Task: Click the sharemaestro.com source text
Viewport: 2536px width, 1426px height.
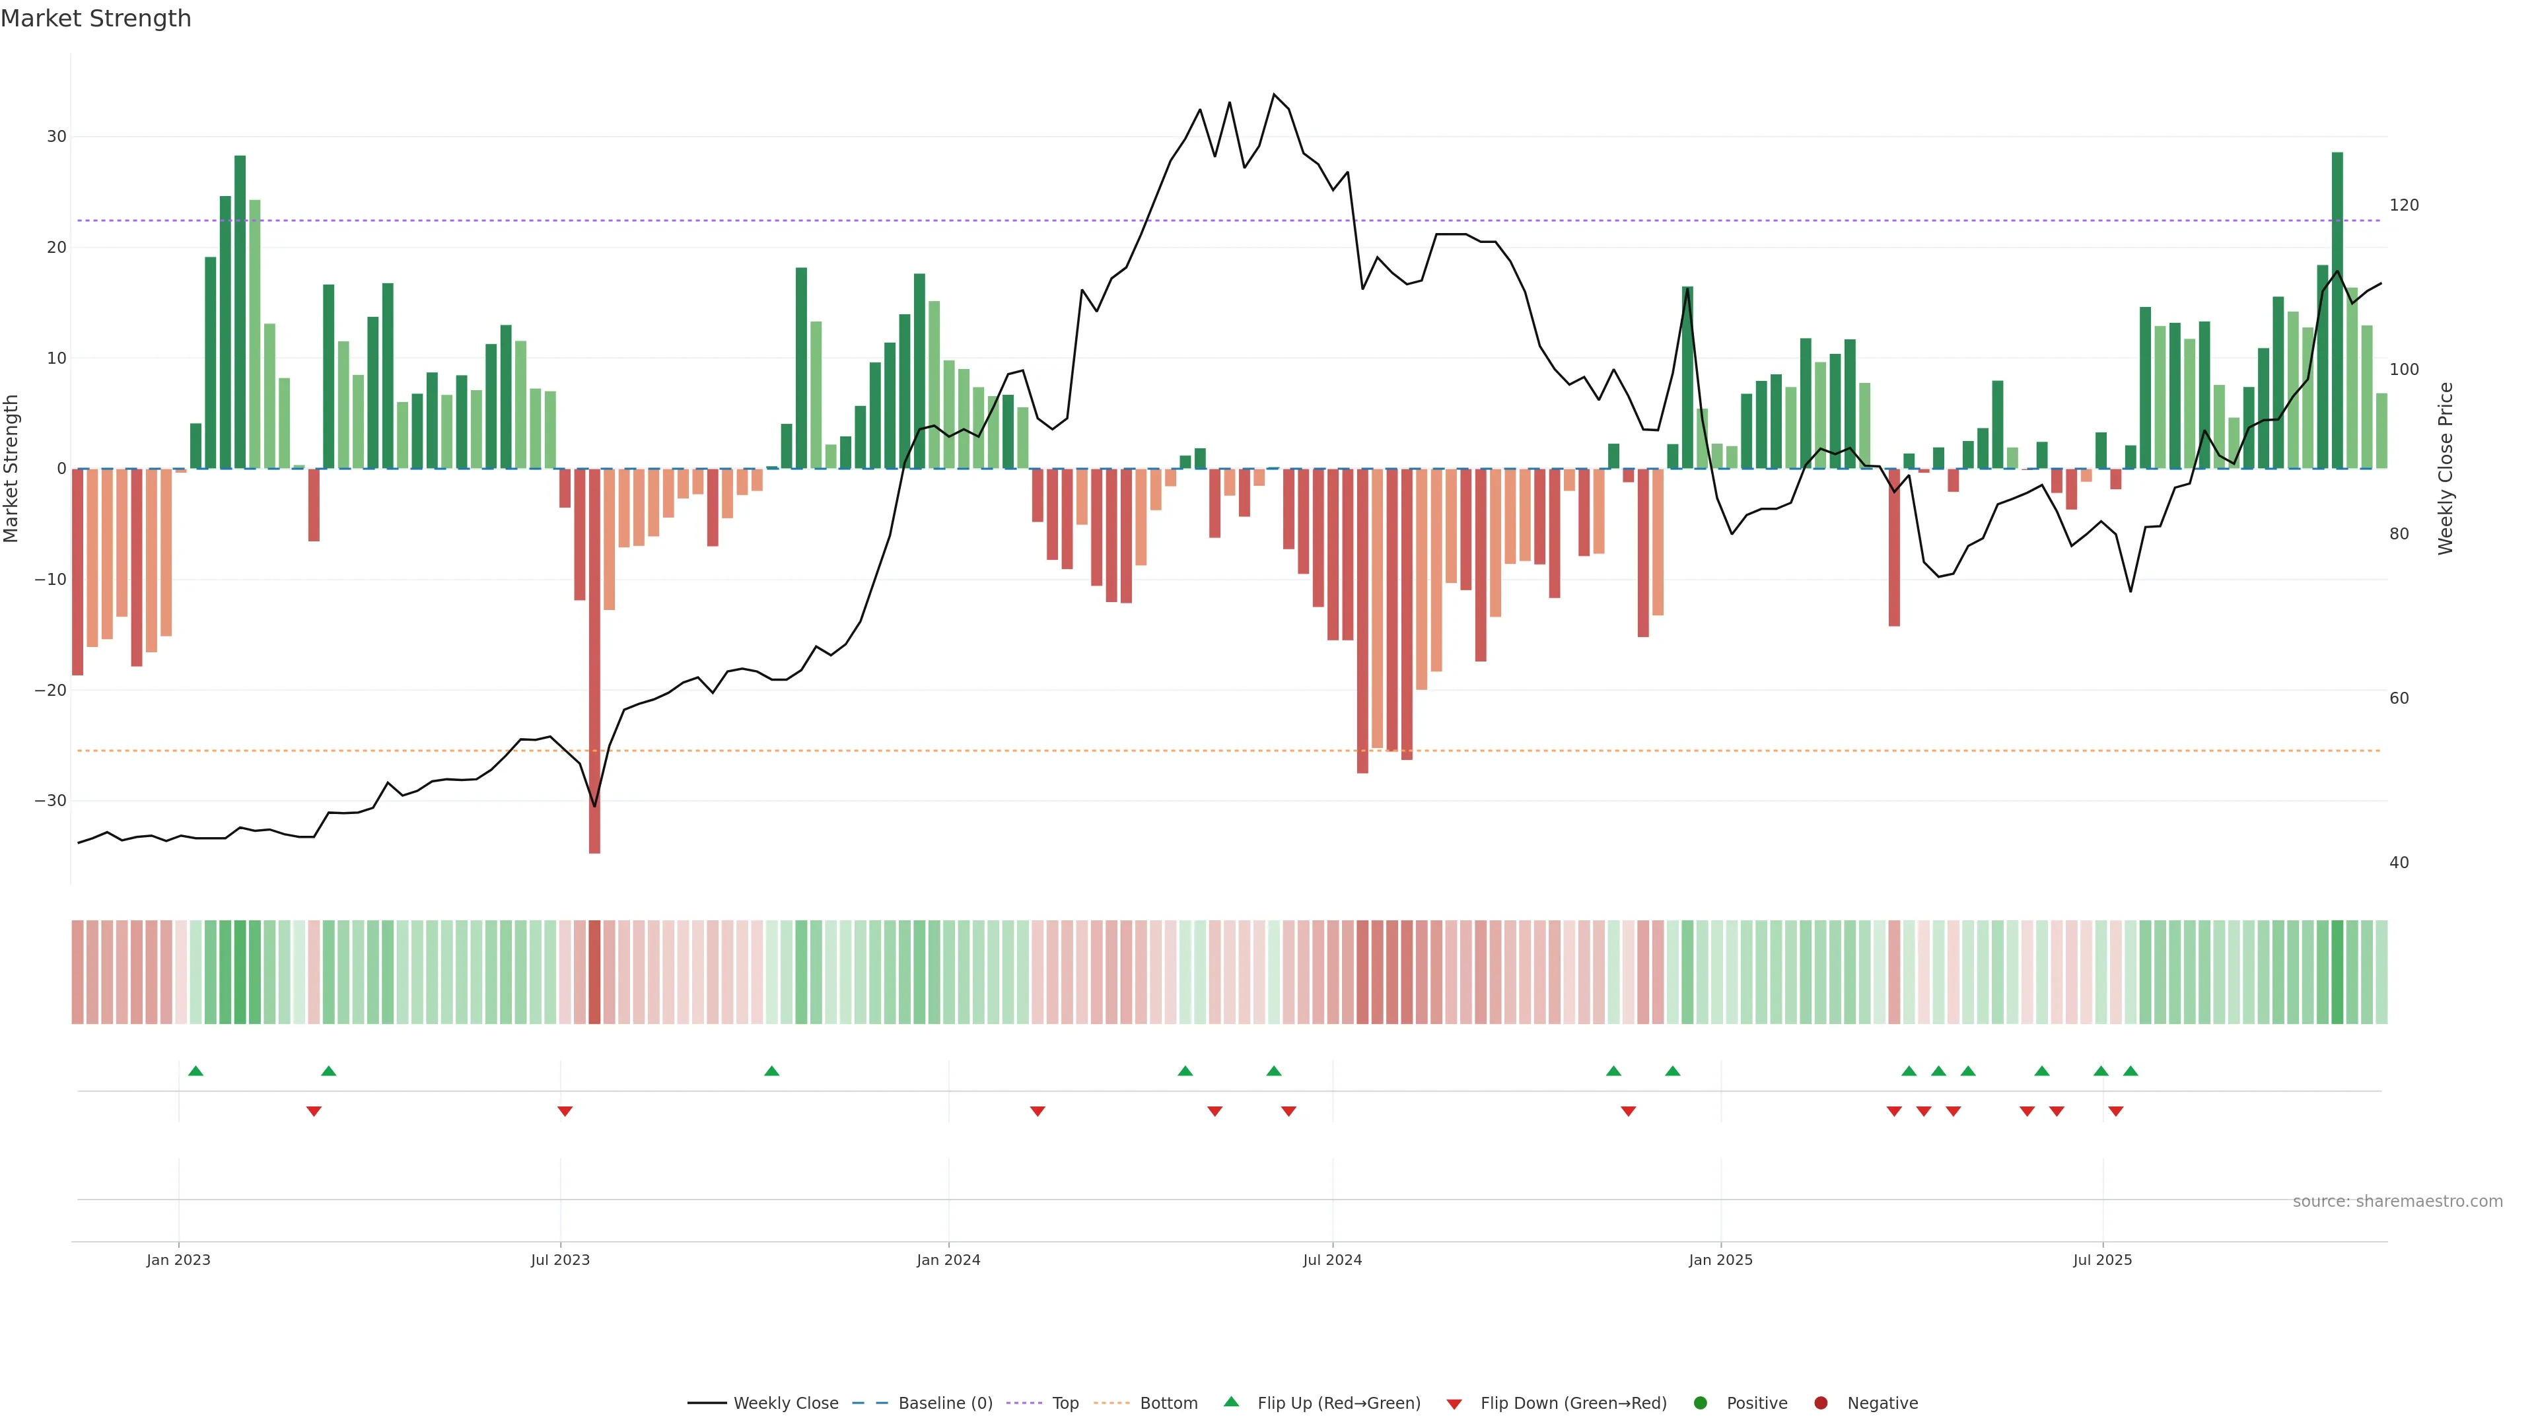Action: pos(2397,1202)
